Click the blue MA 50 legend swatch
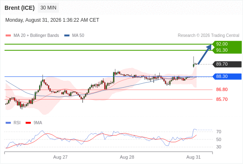The image size is (243, 164). pyautogui.click(x=67, y=36)
